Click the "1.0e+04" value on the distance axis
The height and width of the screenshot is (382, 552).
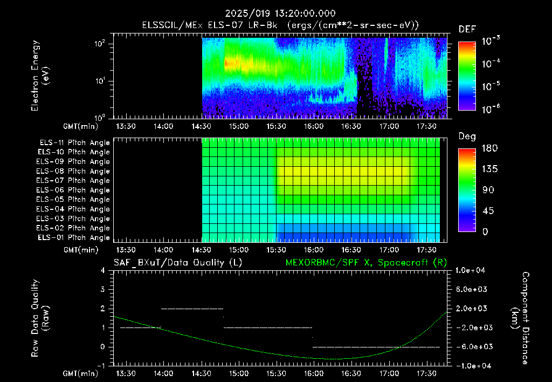[x=470, y=270]
